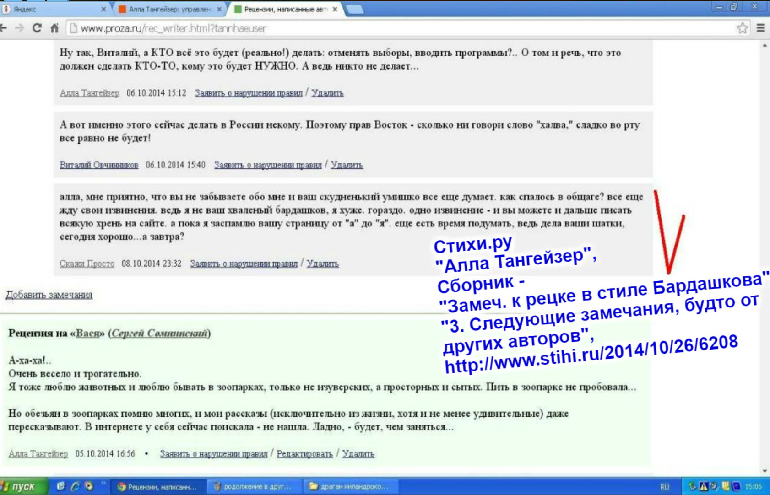Open Виталий Овчинников author profile

click(x=99, y=165)
